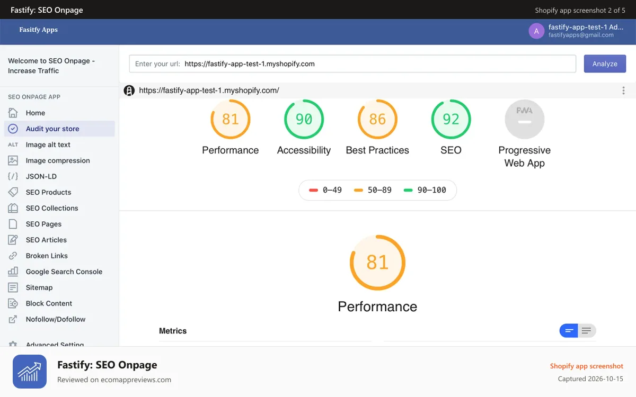Click the large Performance 81 gauge
Viewport: 636px width, 397px height.
tap(377, 263)
